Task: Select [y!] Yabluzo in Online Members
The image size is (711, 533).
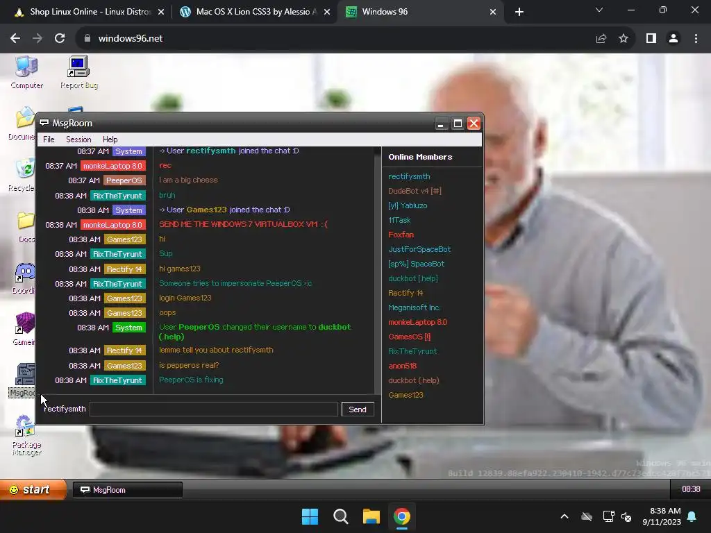Action: (x=408, y=205)
